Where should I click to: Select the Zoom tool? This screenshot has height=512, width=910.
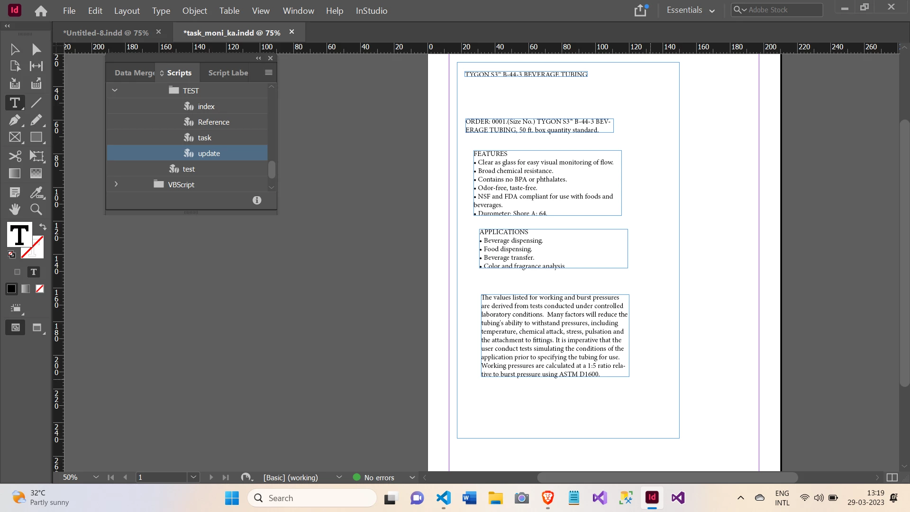36,209
